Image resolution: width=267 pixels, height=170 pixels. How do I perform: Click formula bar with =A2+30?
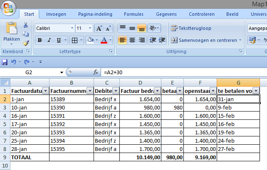point(184,73)
